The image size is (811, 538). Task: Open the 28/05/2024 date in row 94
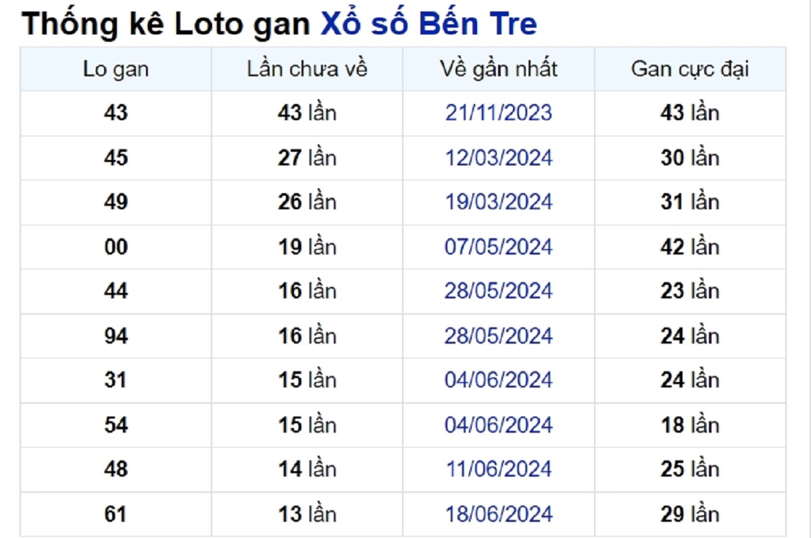coord(499,336)
